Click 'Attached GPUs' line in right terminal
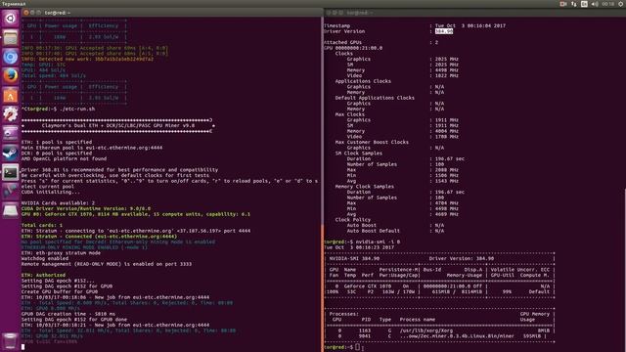 click(381, 42)
